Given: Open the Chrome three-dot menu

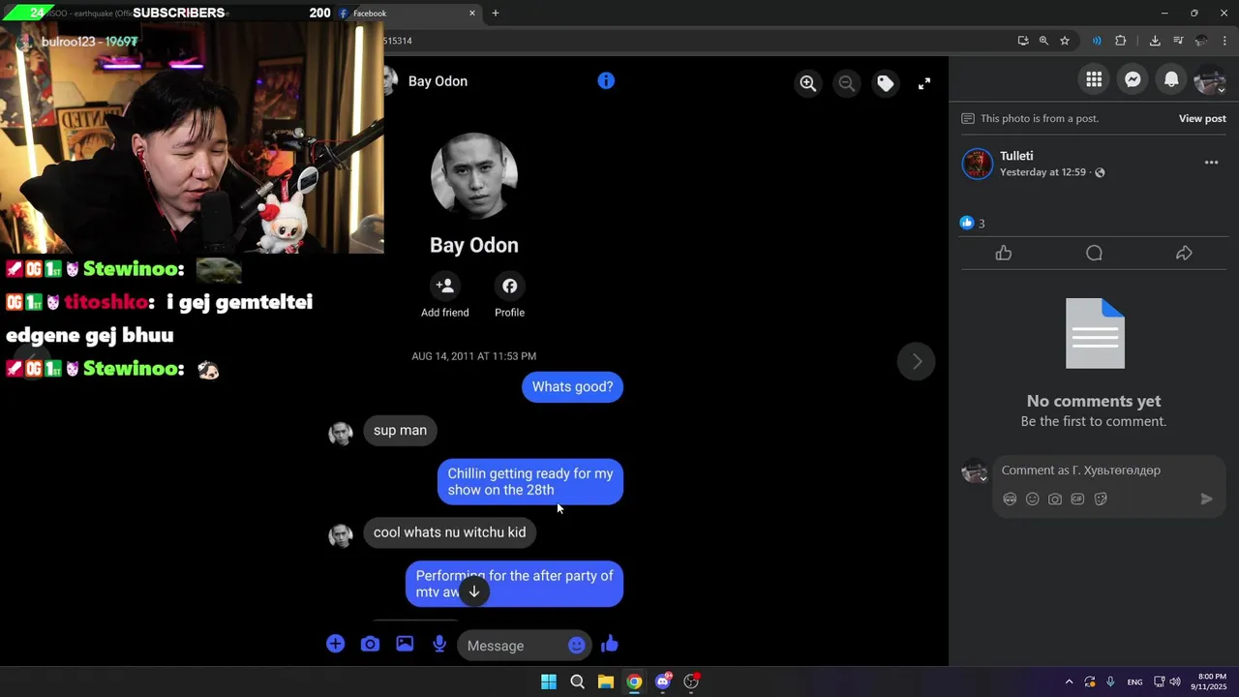Looking at the screenshot, I should [x=1225, y=41].
